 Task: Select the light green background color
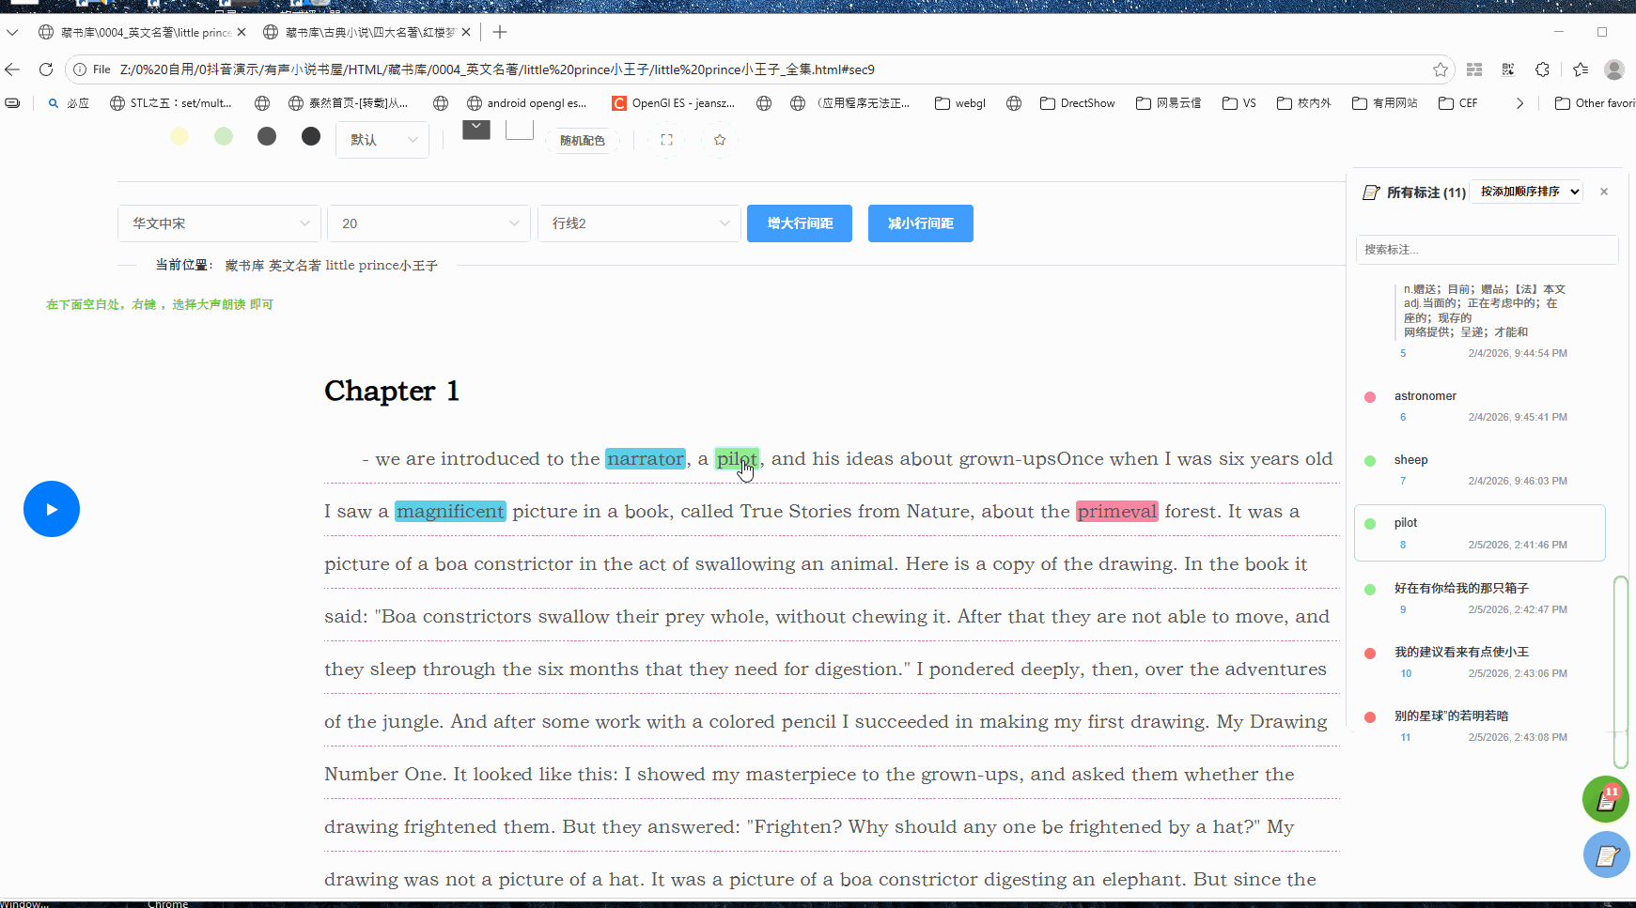click(x=224, y=136)
